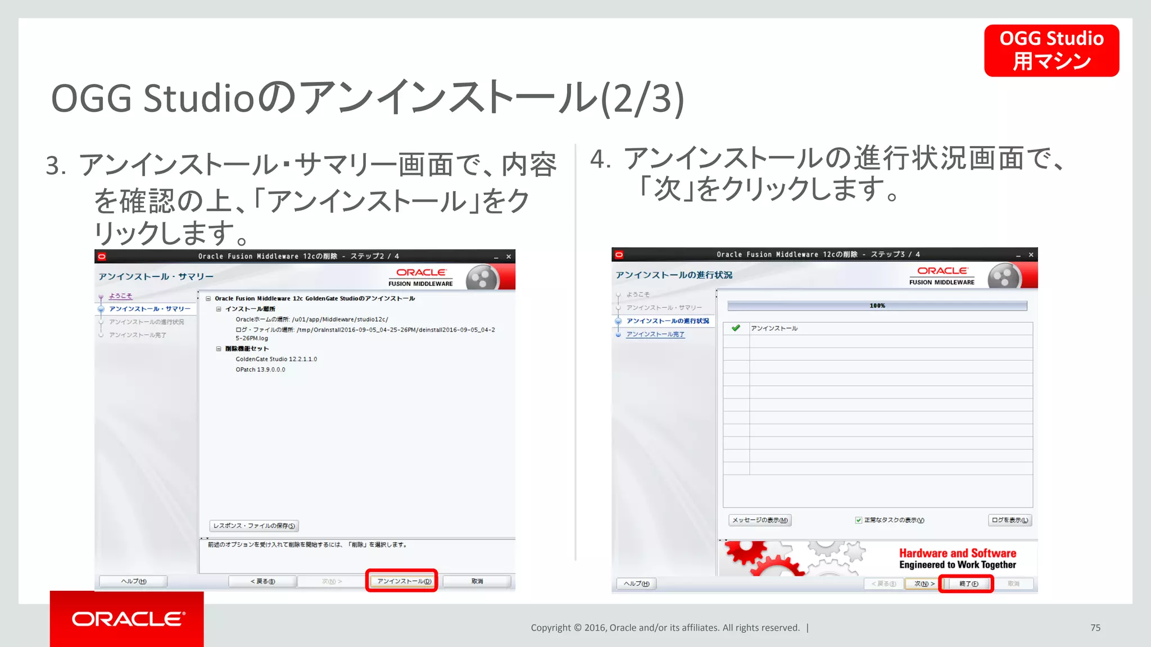Minimize the Step 3/4 removal window

coord(1018,255)
